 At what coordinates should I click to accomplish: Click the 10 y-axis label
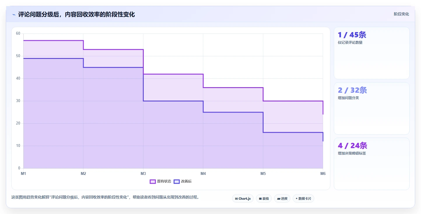18,146
